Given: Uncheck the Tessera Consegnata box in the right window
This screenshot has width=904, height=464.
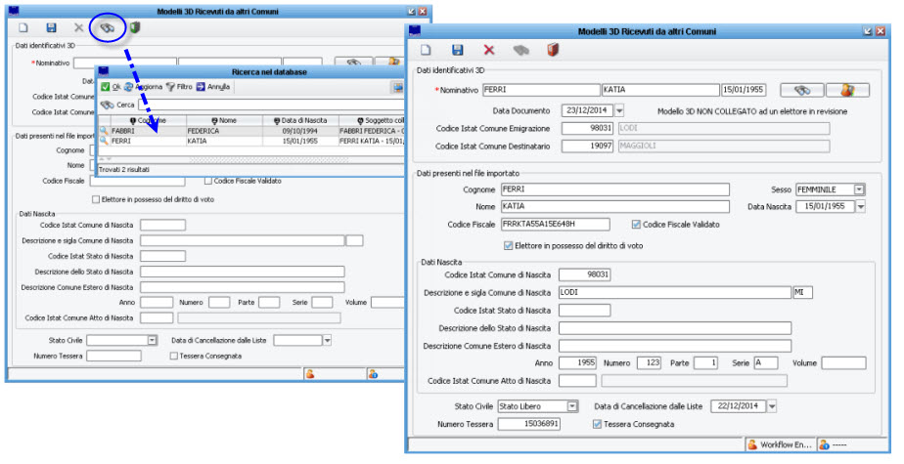Looking at the screenshot, I should click(x=598, y=424).
